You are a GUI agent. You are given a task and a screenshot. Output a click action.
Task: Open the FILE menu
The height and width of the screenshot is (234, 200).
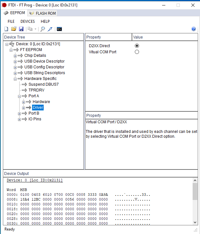(x=11, y=22)
